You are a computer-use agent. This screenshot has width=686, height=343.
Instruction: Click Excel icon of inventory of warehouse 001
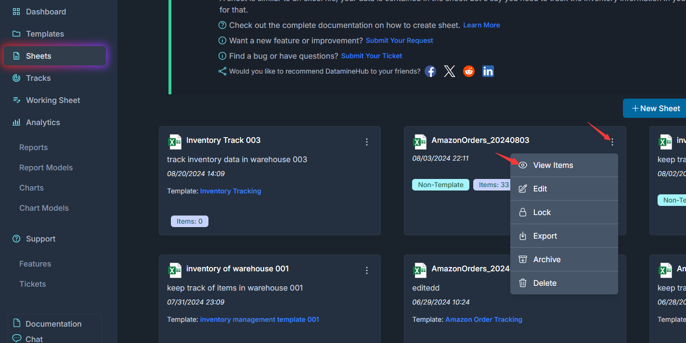[175, 270]
